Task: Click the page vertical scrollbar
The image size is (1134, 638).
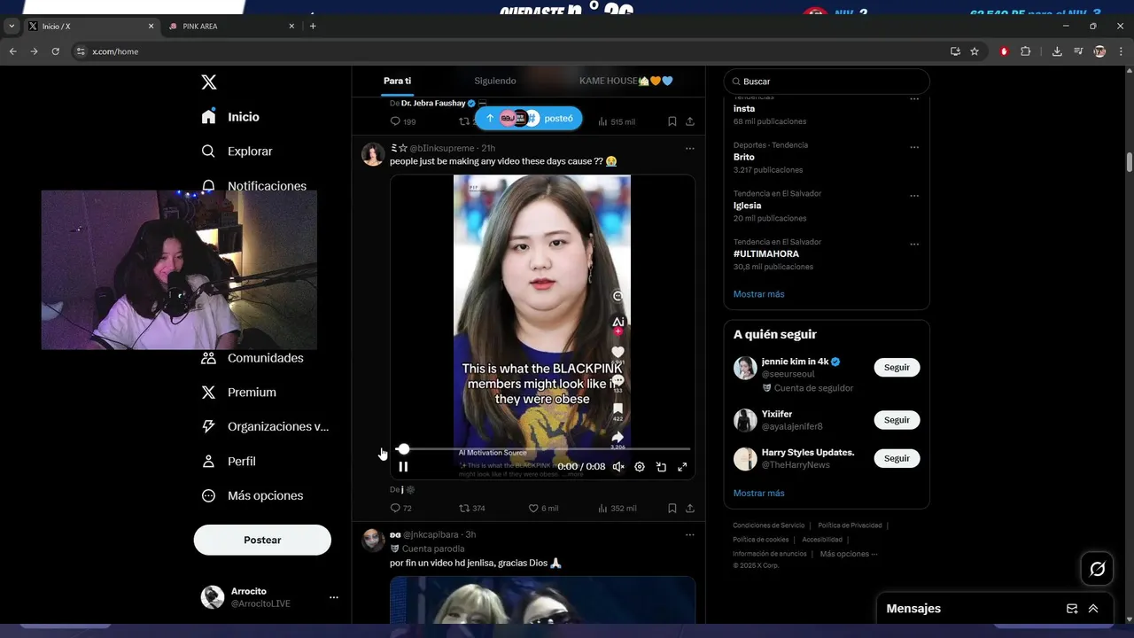Action: click(x=1130, y=163)
